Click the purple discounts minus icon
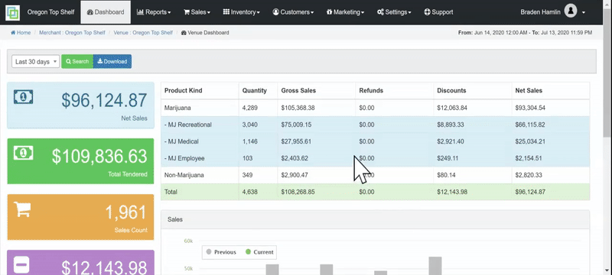Image resolution: width=612 pixels, height=275 pixels. coord(21,265)
